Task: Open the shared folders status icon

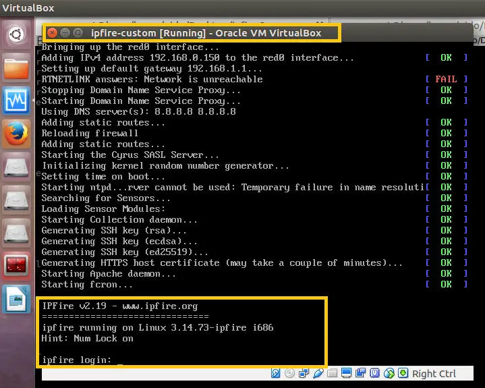Action: click(x=332, y=373)
